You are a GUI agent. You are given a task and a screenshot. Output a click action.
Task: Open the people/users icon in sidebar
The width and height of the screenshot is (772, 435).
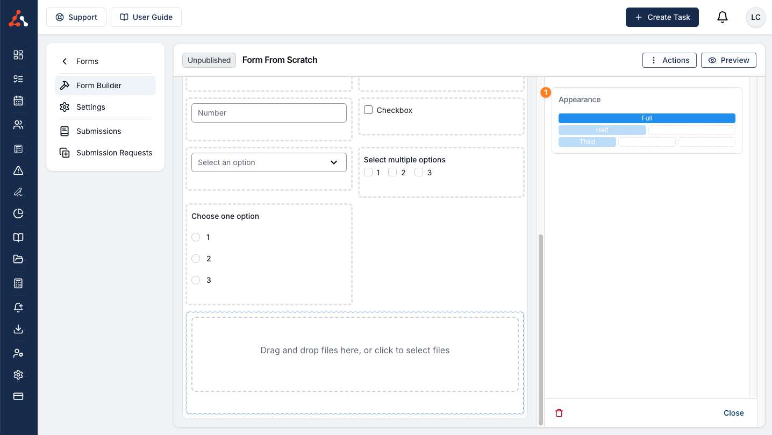pyautogui.click(x=18, y=125)
